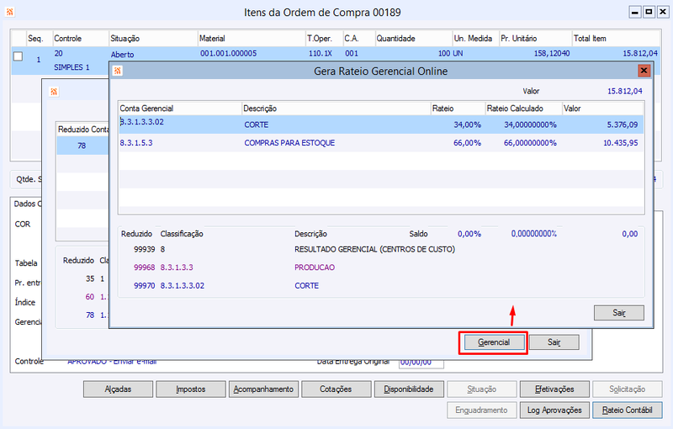Image resolution: width=673 pixels, height=429 pixels.
Task: Open the Disponibilidade button
Action: [x=409, y=389]
